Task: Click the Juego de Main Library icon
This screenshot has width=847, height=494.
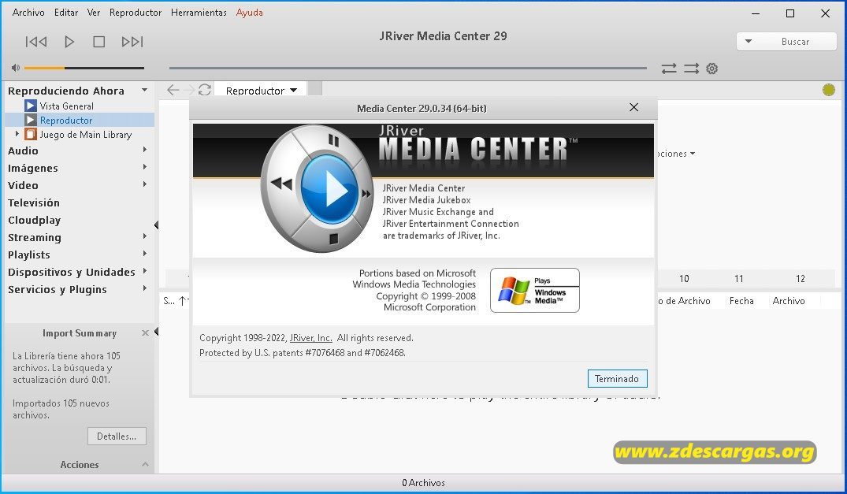Action: coord(31,134)
